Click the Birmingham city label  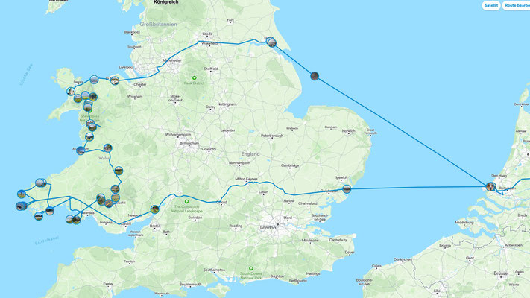coord(189,143)
